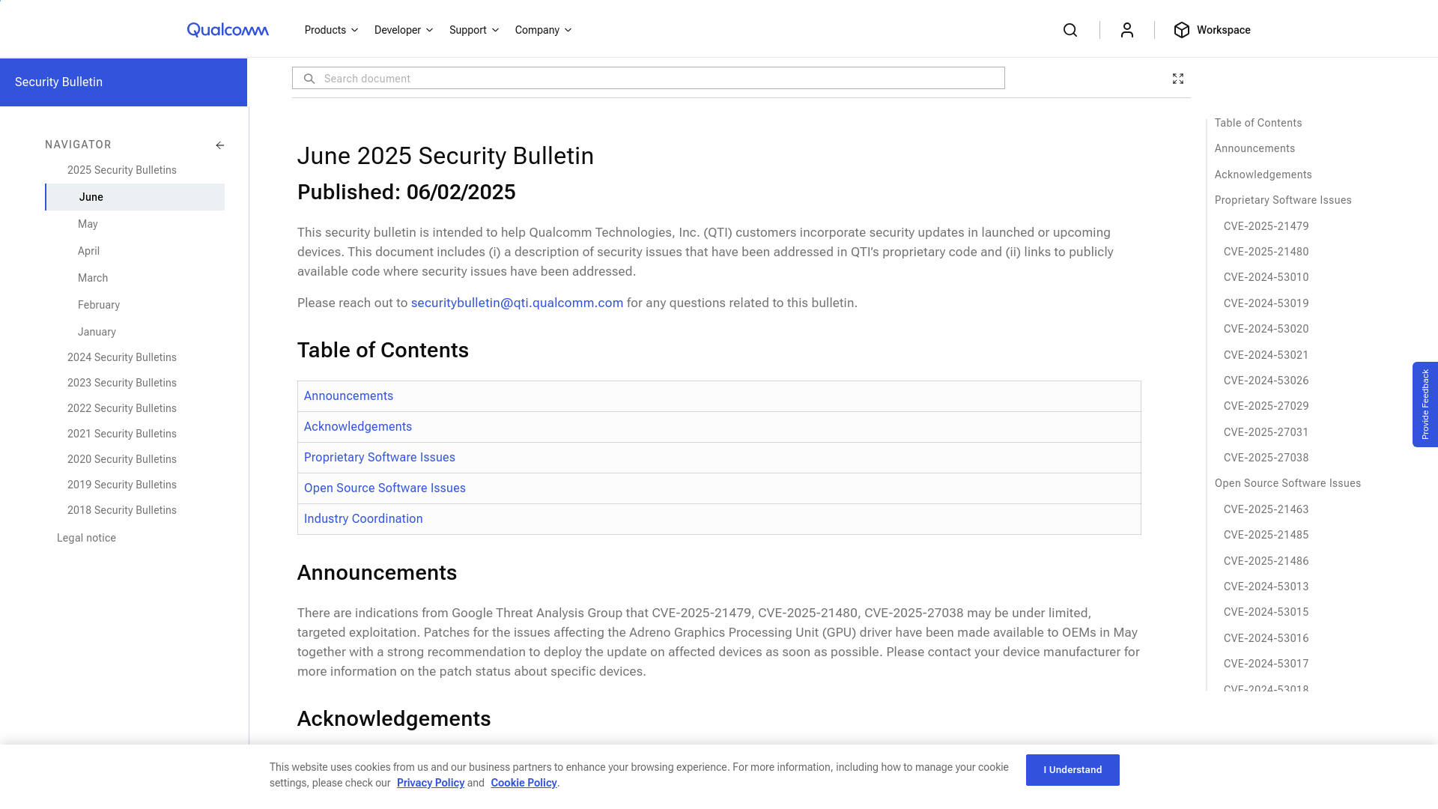Expand 2023 Security Bulletins
This screenshot has width=1438, height=809.
coord(122,383)
